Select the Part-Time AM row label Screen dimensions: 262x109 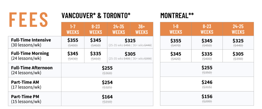(26, 84)
